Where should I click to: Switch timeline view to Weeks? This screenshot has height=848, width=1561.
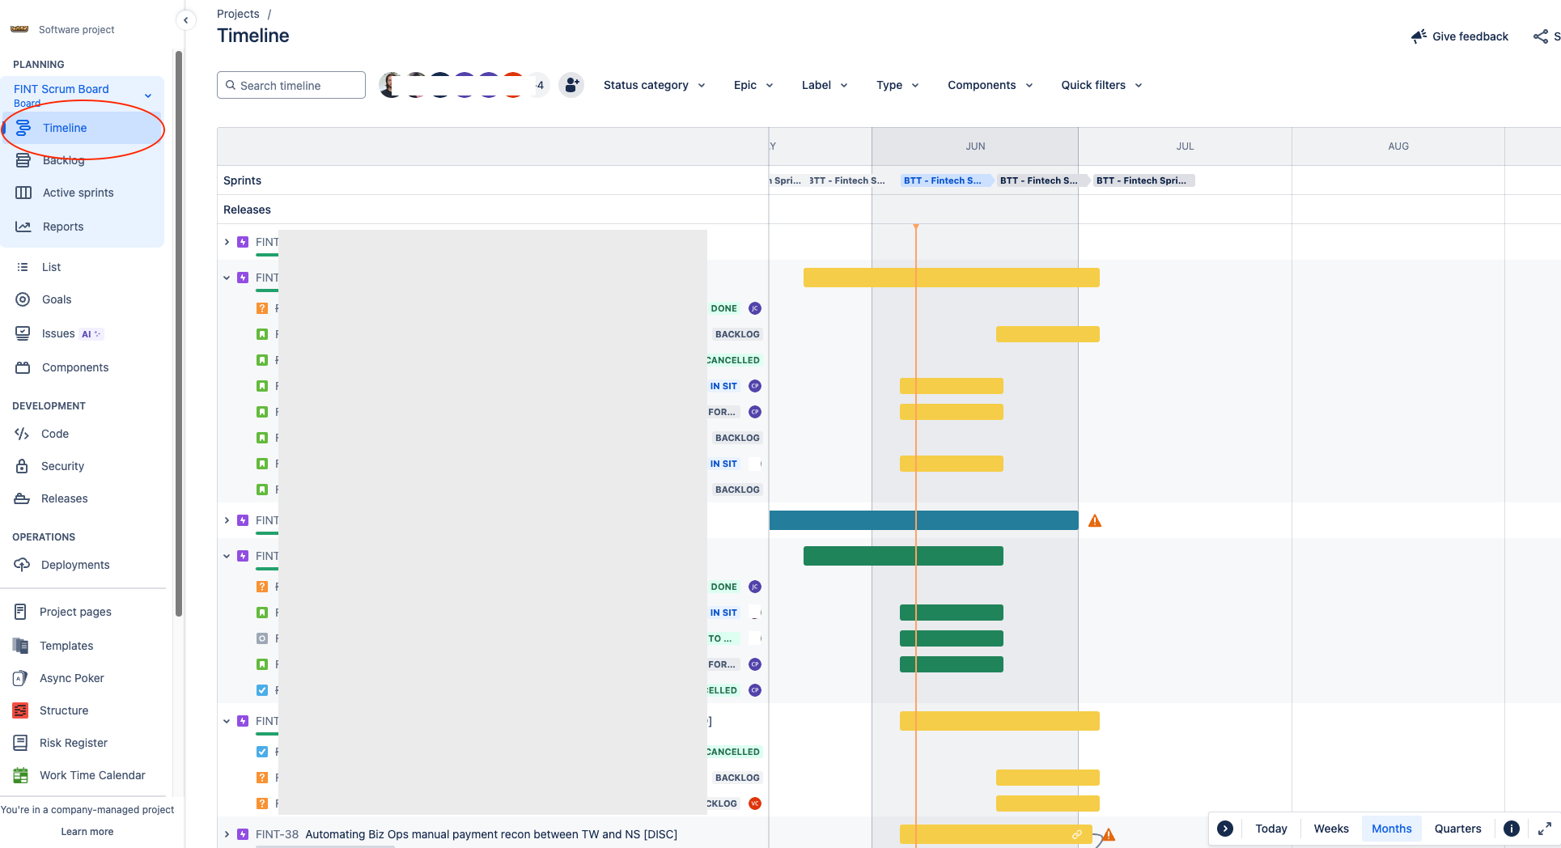coord(1330,829)
